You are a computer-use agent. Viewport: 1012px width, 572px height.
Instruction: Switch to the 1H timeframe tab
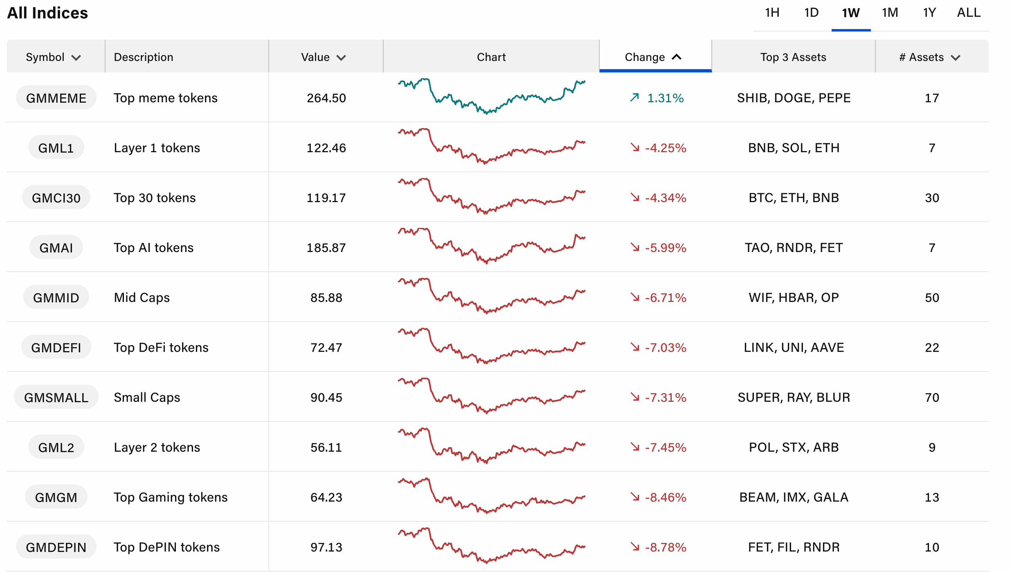(772, 13)
